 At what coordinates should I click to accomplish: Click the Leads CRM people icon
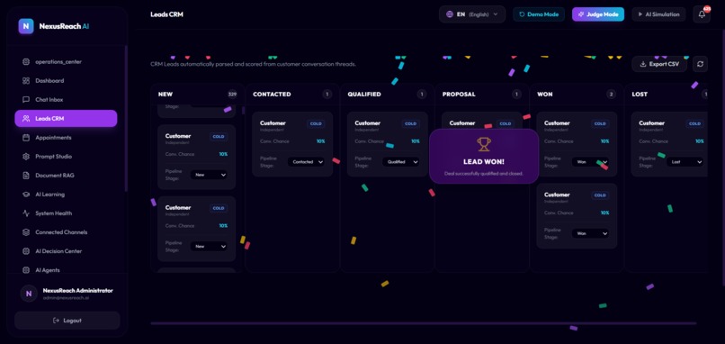(26, 119)
